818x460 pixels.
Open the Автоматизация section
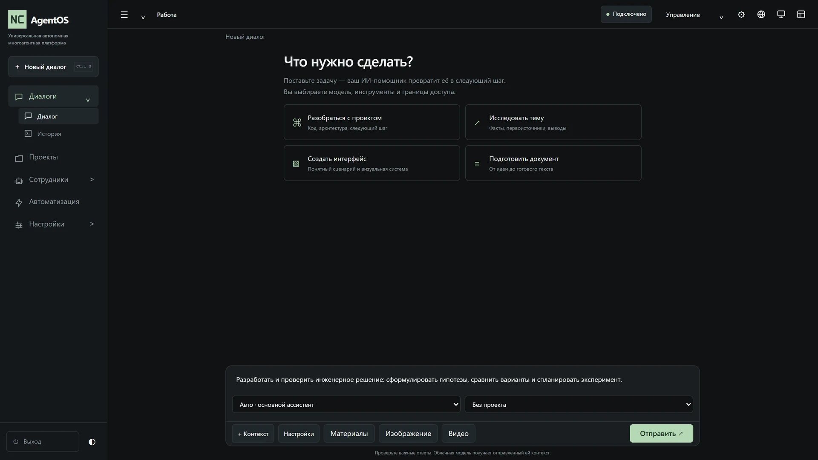point(53,202)
